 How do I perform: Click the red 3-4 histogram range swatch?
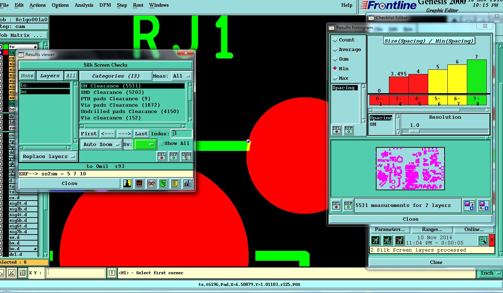click(399, 100)
